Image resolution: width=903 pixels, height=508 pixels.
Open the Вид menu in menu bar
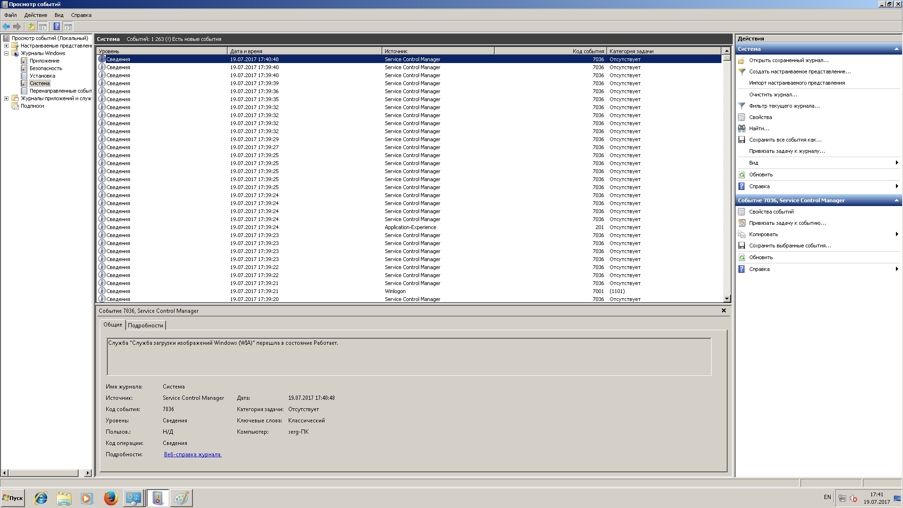click(59, 15)
